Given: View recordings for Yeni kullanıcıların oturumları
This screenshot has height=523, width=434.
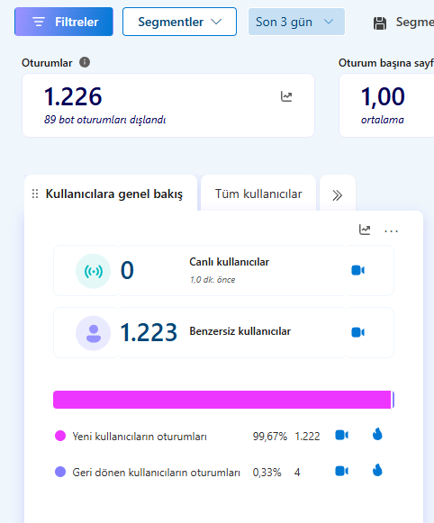Looking at the screenshot, I should tap(341, 435).
